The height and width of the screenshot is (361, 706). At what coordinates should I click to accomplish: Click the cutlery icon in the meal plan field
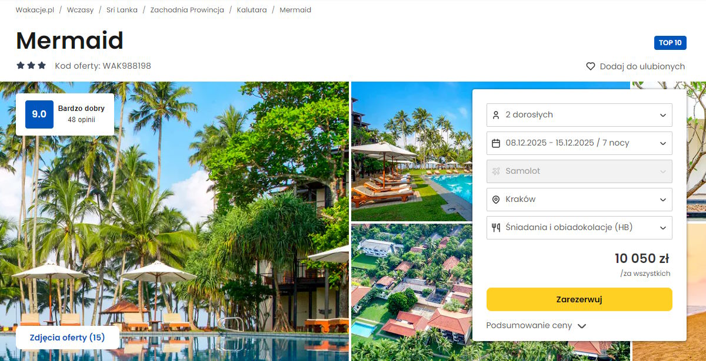pos(496,228)
